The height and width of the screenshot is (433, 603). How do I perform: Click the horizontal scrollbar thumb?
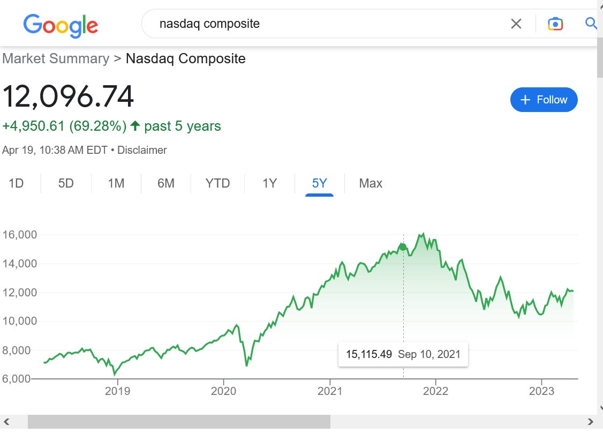point(179,421)
